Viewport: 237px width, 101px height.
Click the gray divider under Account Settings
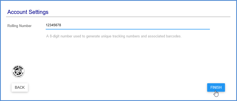coord(118,17)
